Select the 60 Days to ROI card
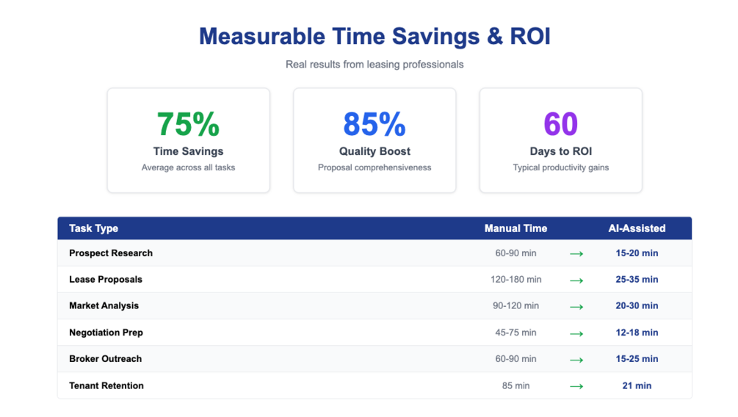 click(561, 140)
